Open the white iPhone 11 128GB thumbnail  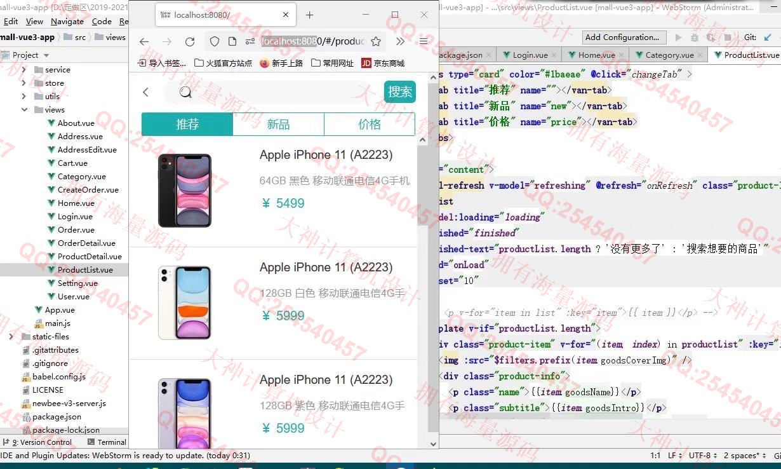point(184,302)
